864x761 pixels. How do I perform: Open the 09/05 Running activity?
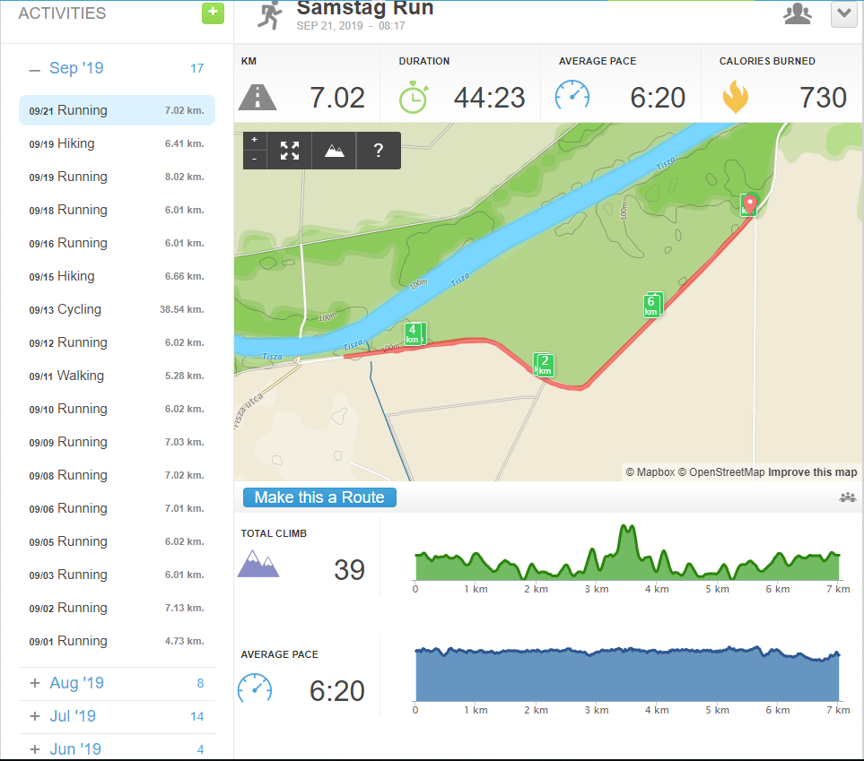[x=117, y=541]
